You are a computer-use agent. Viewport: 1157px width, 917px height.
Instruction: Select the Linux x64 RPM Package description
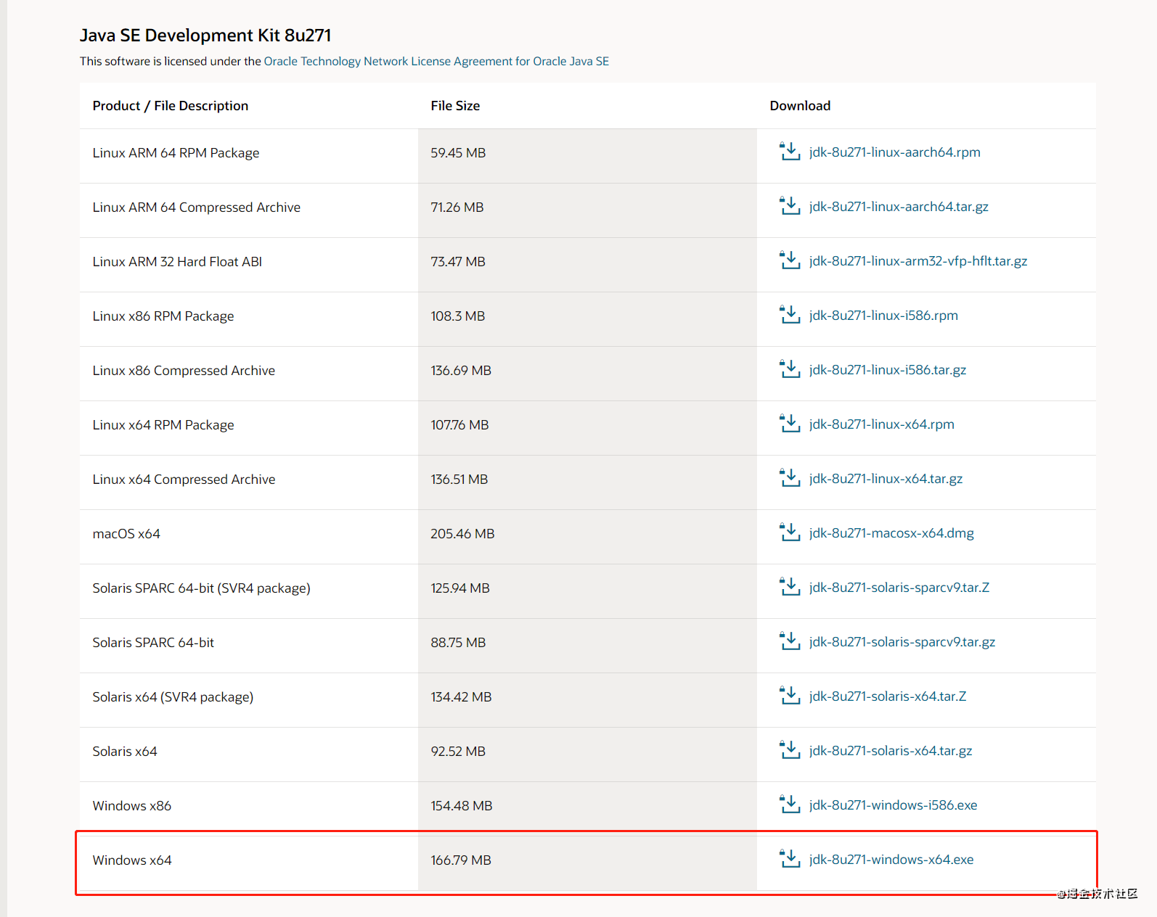pyautogui.click(x=163, y=425)
